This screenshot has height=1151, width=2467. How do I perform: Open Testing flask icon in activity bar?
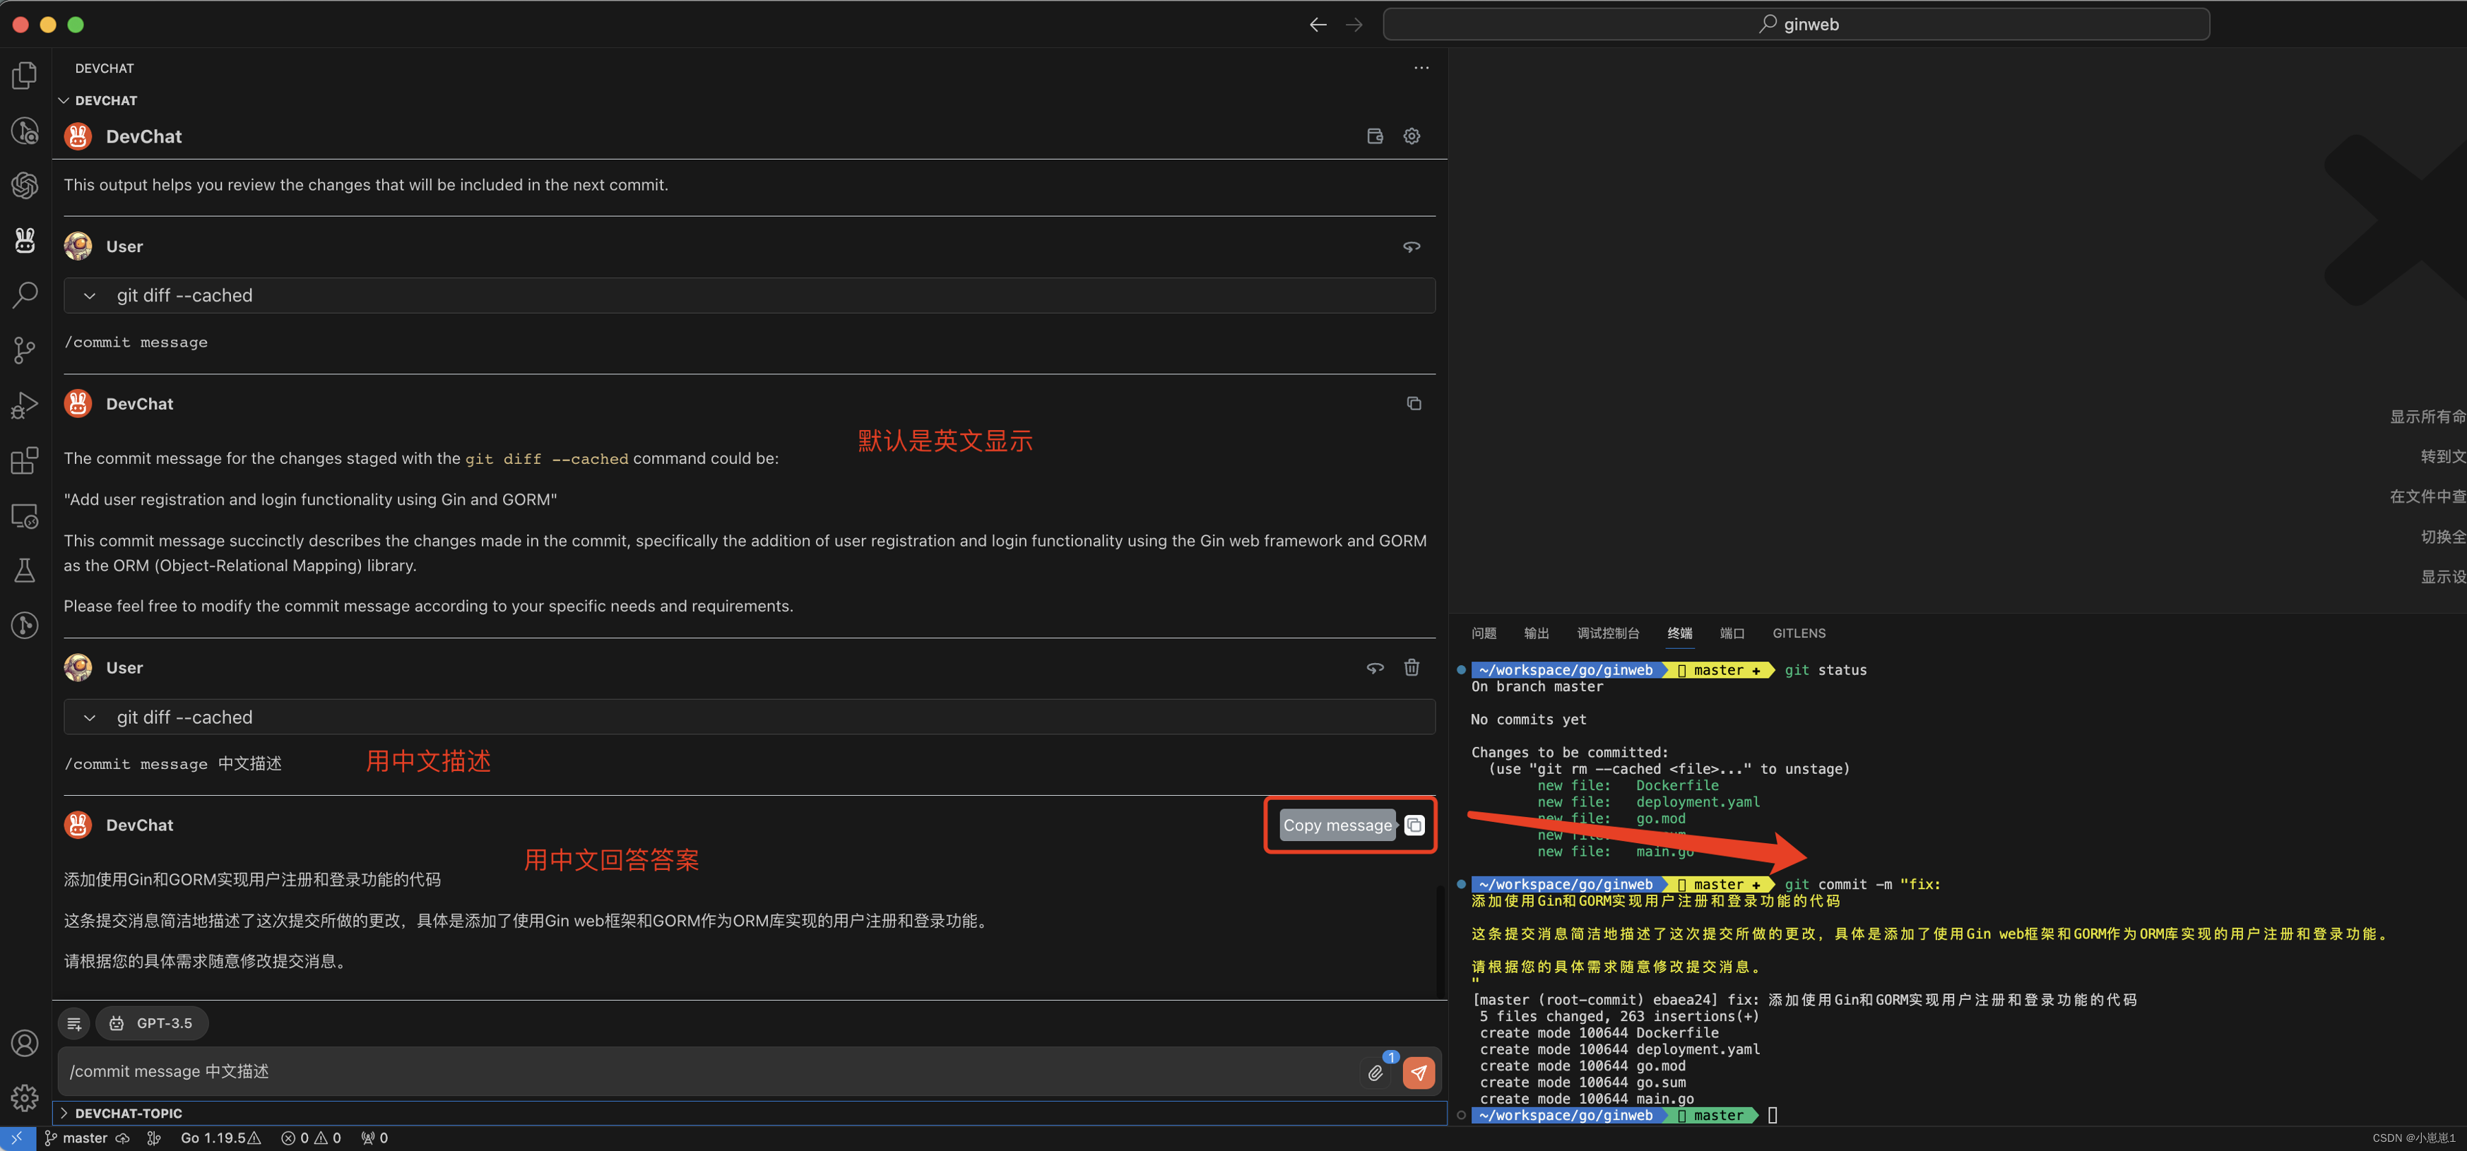coord(25,571)
